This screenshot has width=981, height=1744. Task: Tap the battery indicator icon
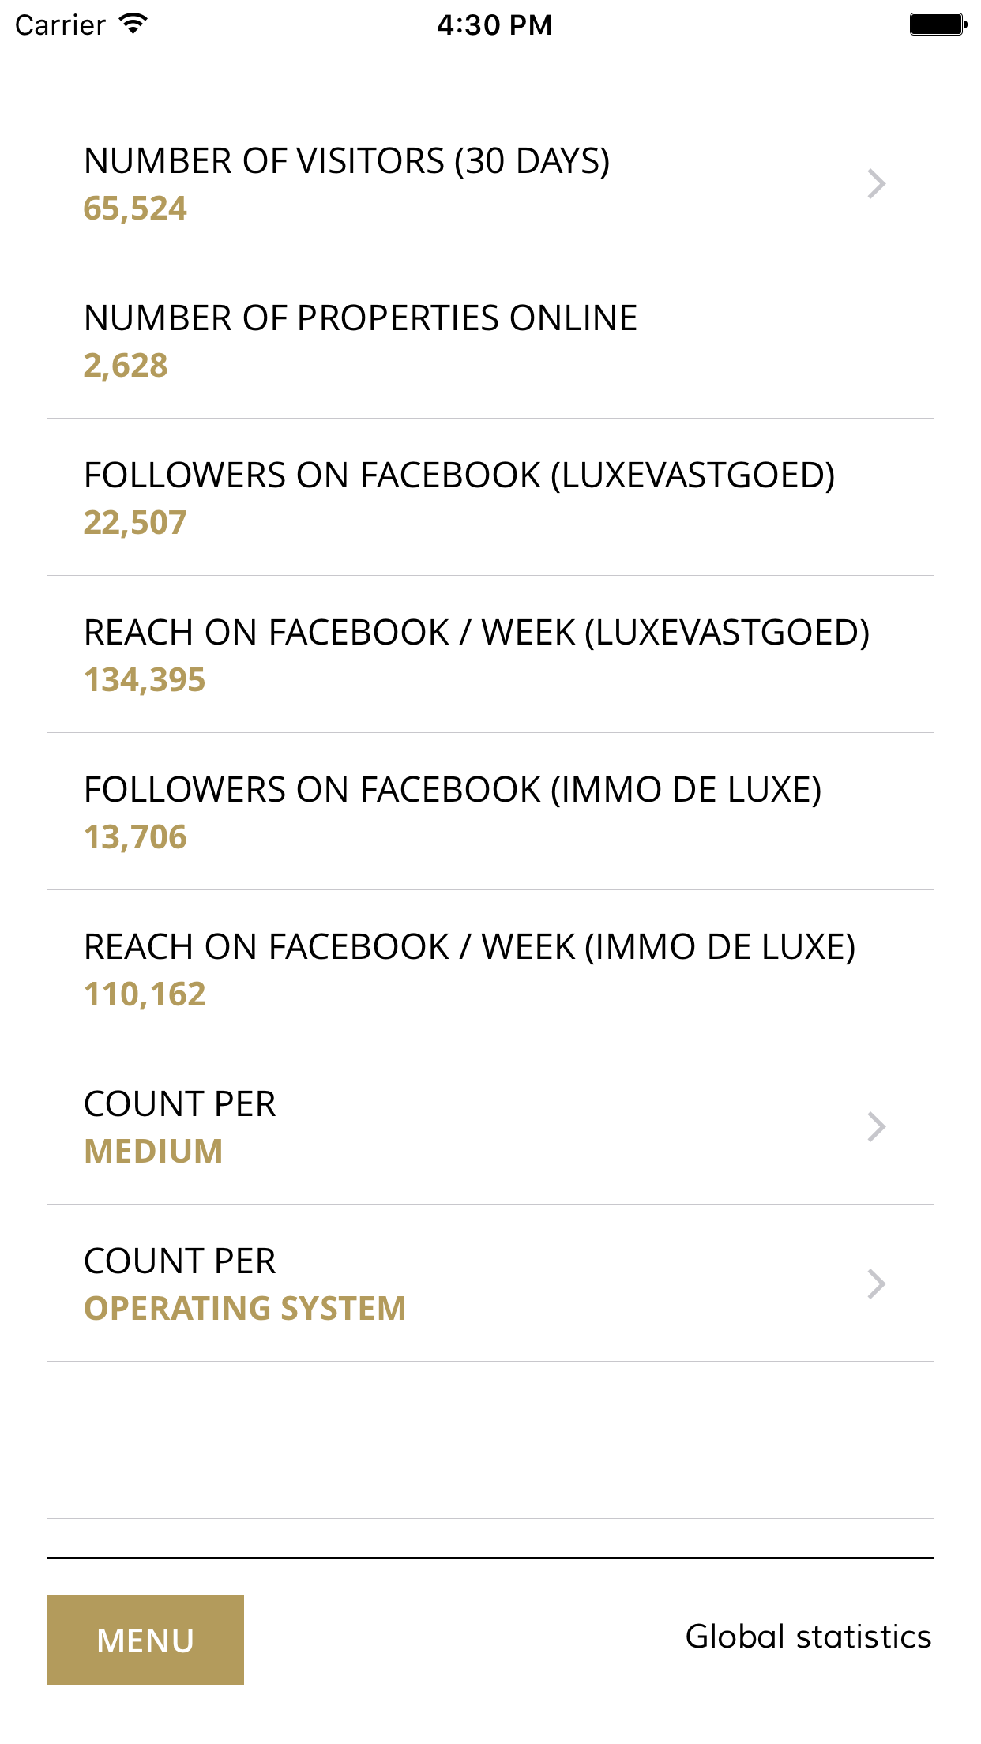click(938, 24)
